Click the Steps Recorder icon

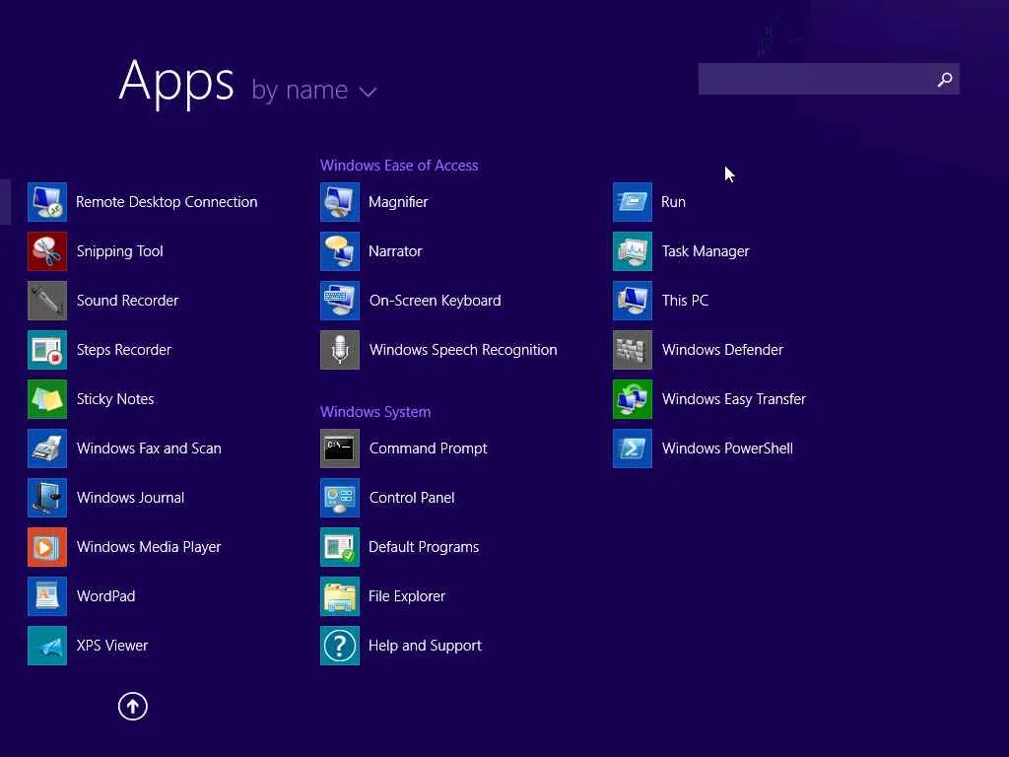pos(47,350)
